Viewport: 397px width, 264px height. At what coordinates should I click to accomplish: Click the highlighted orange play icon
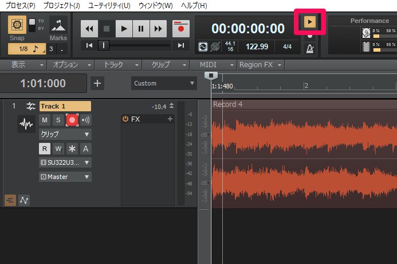pyautogui.click(x=309, y=22)
